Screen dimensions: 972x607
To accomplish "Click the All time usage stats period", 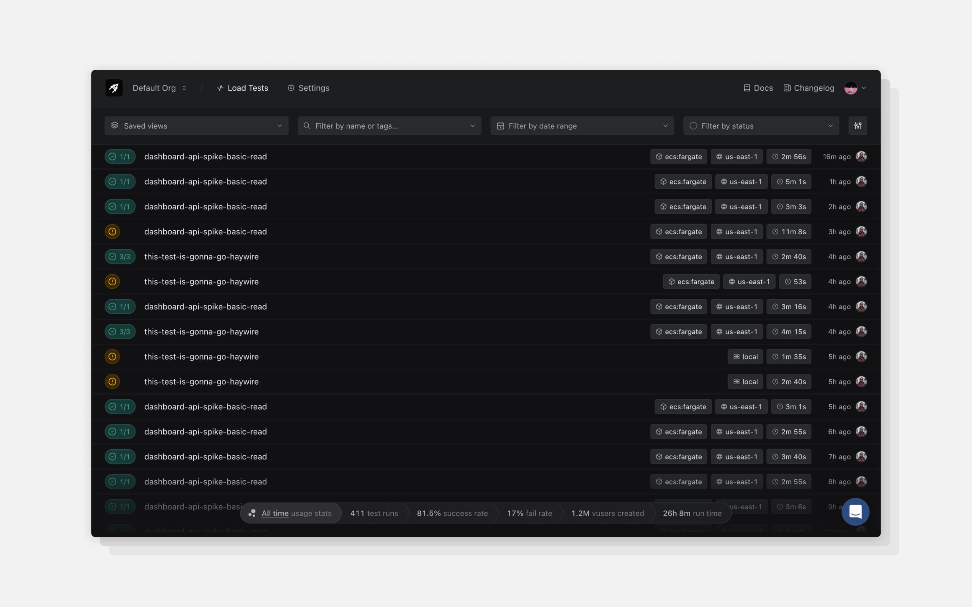I will coord(275,513).
